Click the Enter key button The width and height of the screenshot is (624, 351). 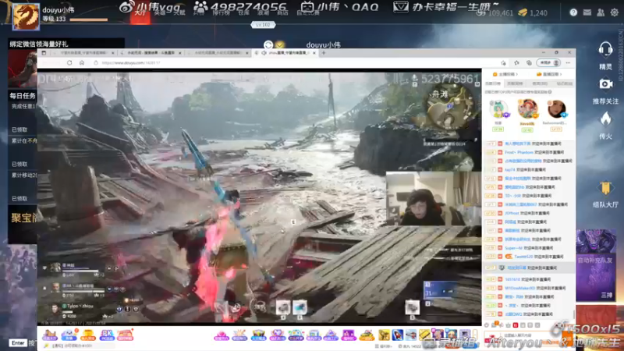point(18,343)
